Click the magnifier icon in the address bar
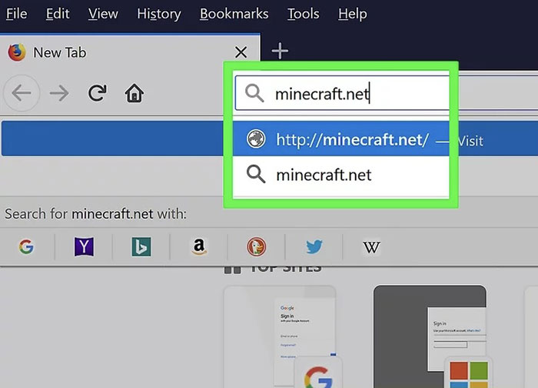Image resolution: width=538 pixels, height=388 pixels. click(254, 93)
